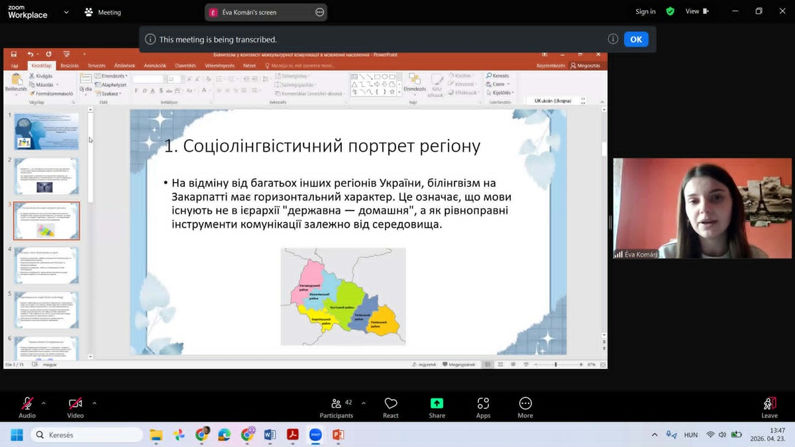Open the View layout menu
The height and width of the screenshot is (447, 795).
point(696,11)
